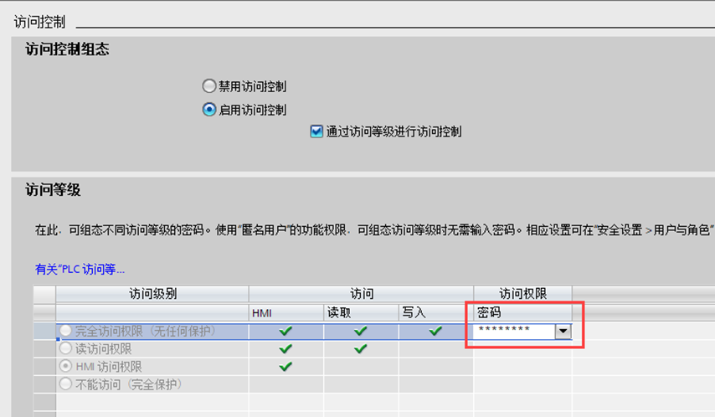The width and height of the screenshot is (715, 417).
Task: Click 读取 checkmark in 完全访问权限 row
Action: coord(360,332)
